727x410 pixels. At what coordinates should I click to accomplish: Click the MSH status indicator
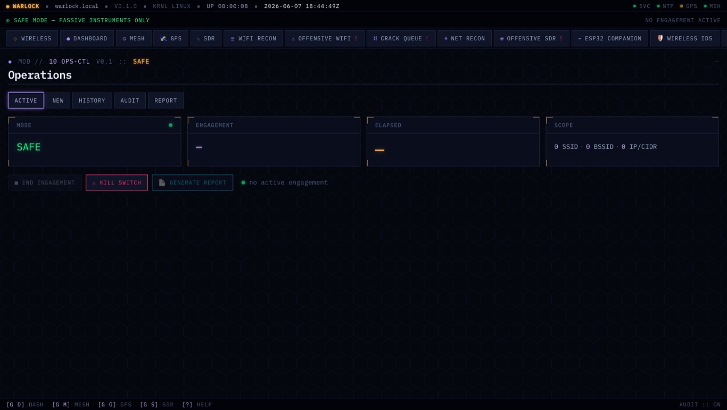[x=712, y=6]
